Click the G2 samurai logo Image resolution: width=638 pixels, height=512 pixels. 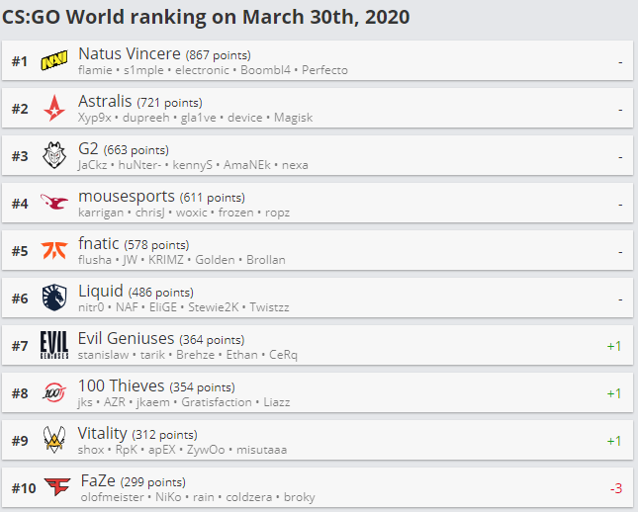pos(53,156)
